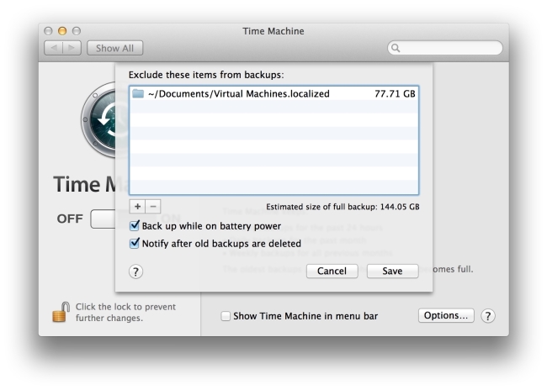Flip the Time Machine OFF/ON switch
Screen dimensions: 547x390
[104, 219]
